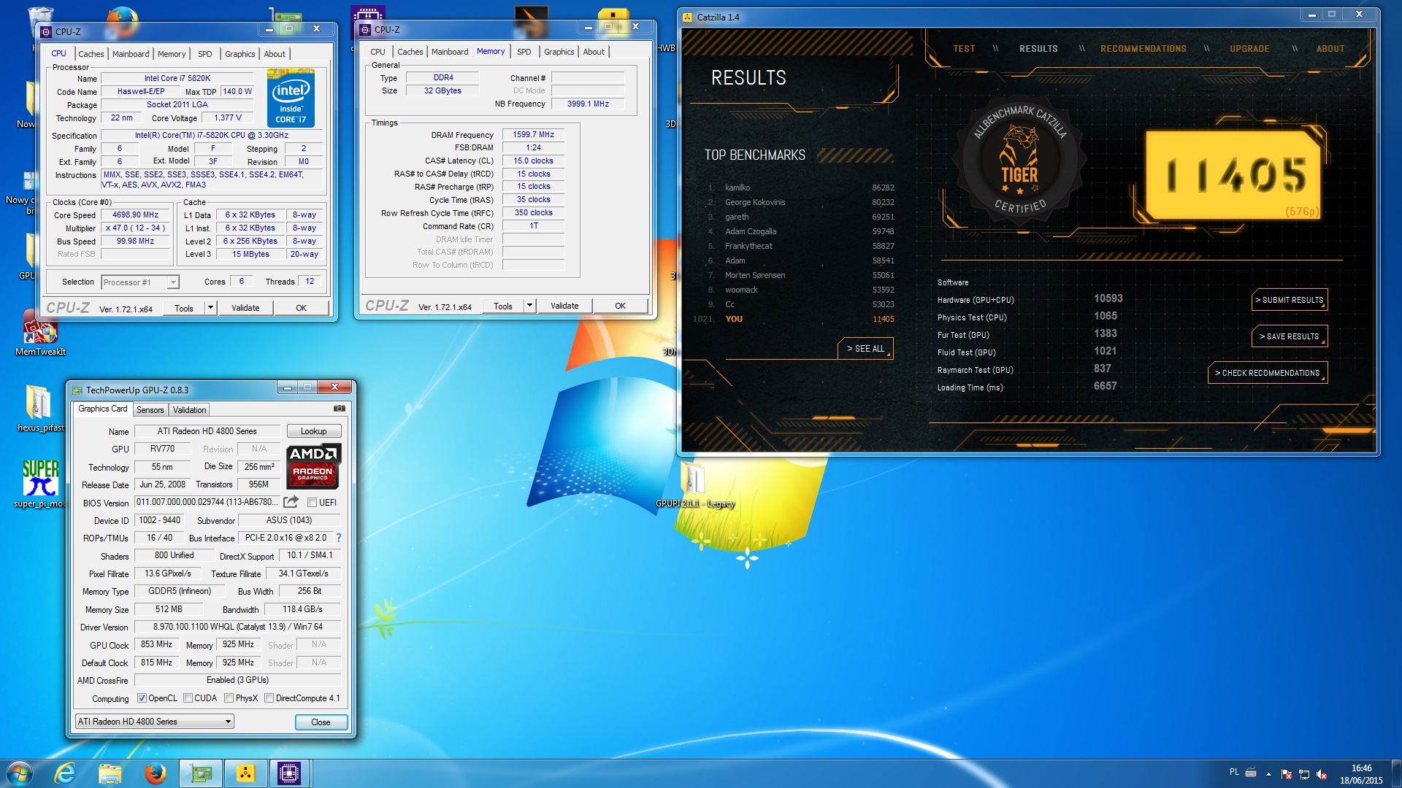The image size is (1402, 788).
Task: Toggle the UEFI checkbox in GPU-Z
Action: coord(312,502)
